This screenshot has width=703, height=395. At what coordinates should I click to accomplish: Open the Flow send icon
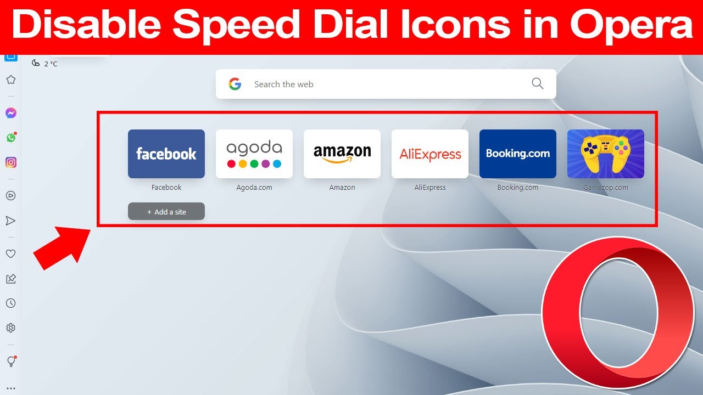pos(10,221)
